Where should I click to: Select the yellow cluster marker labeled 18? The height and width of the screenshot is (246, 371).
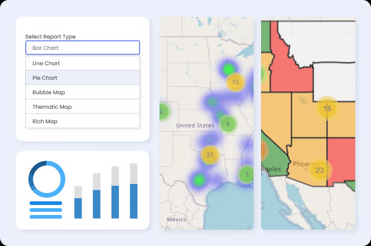pos(327,108)
